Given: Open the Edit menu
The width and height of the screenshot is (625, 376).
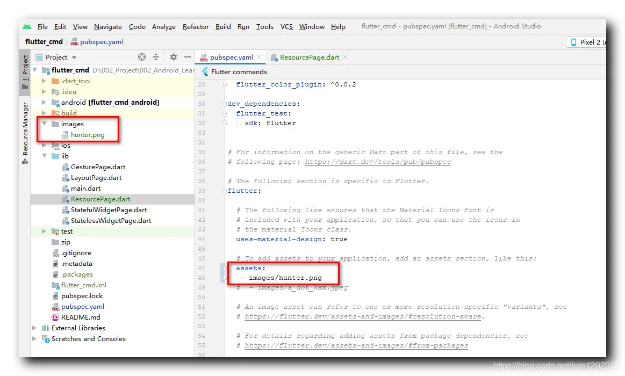Looking at the screenshot, I should click(60, 27).
